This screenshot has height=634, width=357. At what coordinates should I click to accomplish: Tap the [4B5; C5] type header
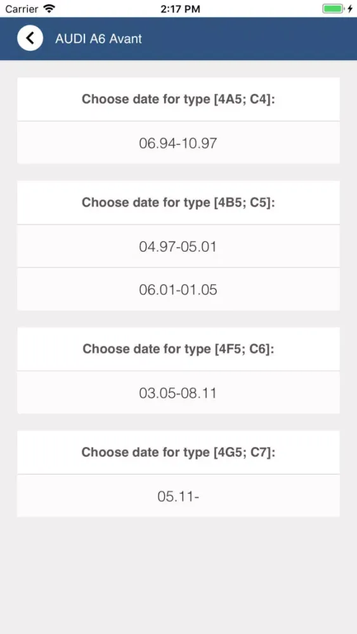(x=178, y=203)
